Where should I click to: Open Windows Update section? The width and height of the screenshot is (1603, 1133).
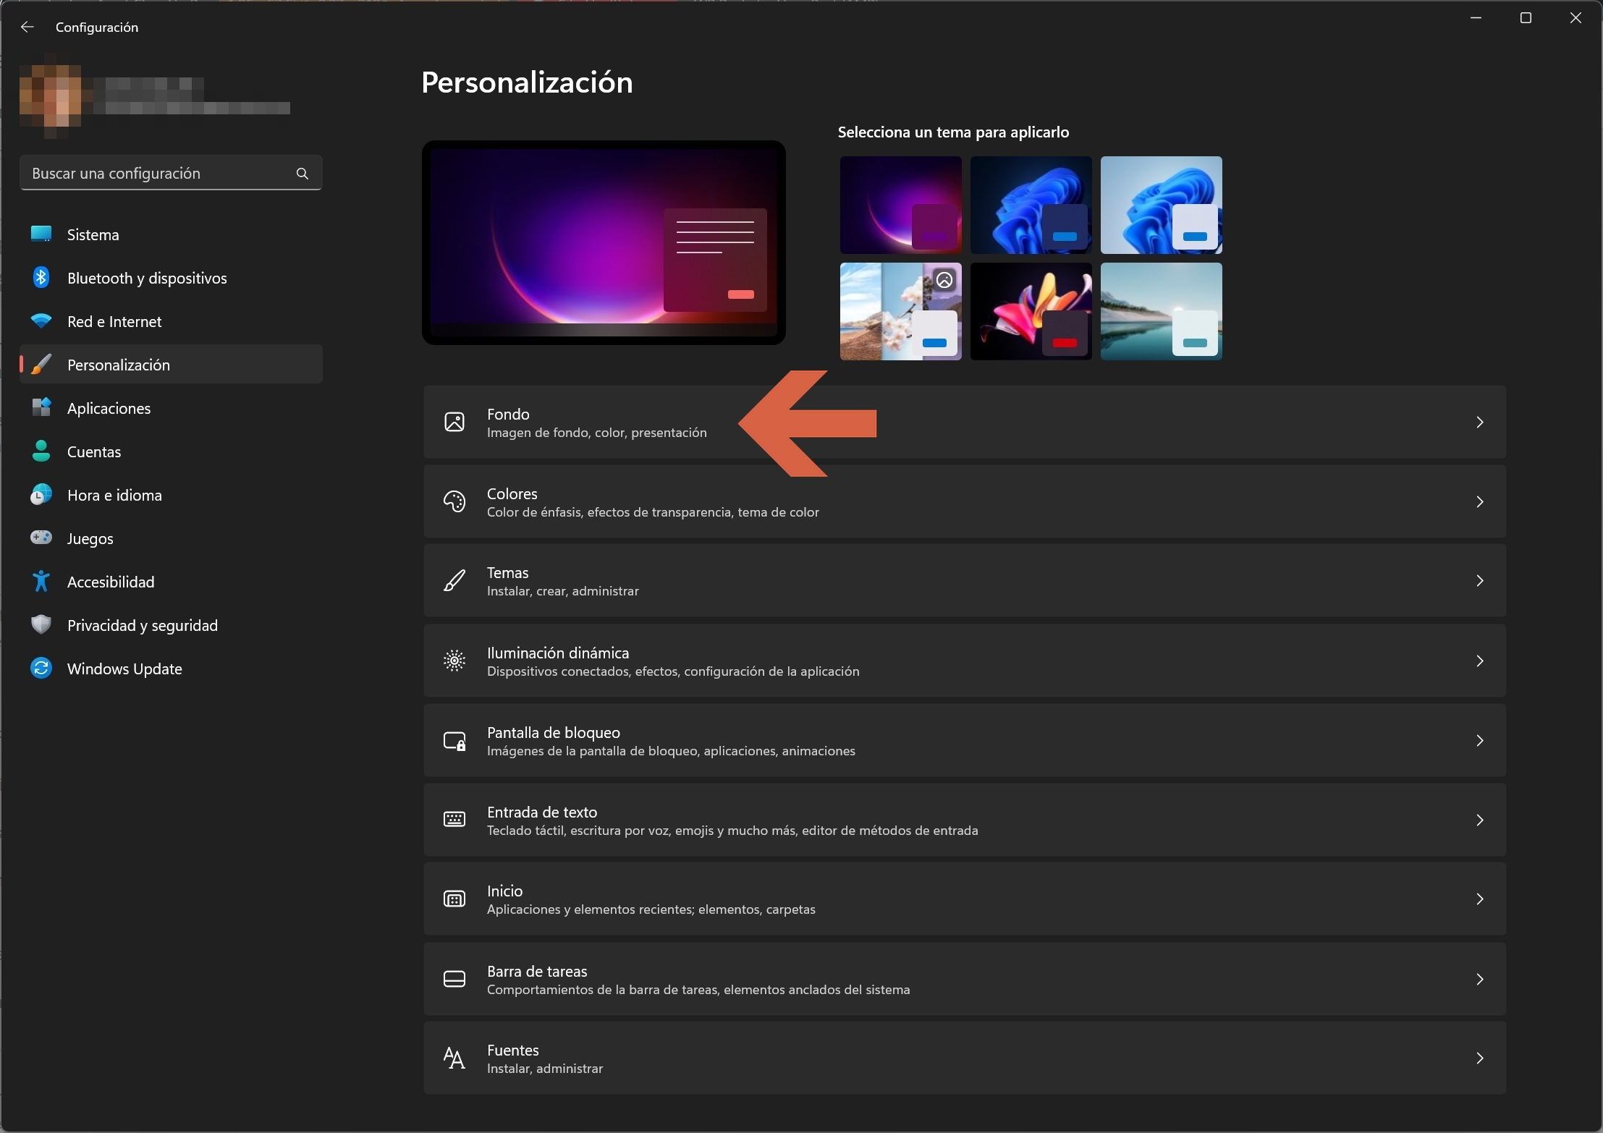coord(171,669)
